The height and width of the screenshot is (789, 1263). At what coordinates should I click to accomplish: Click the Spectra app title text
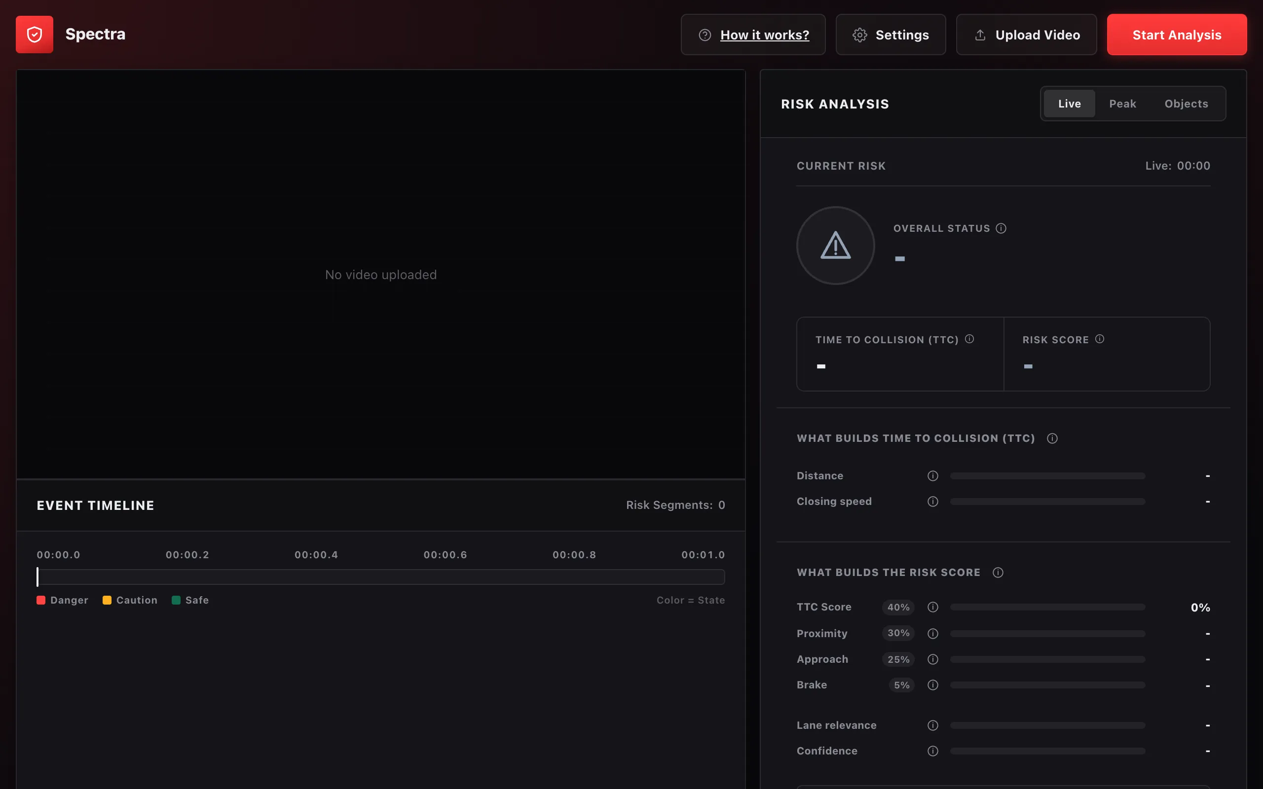(95, 34)
